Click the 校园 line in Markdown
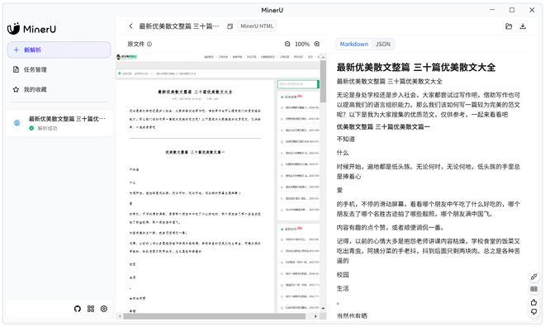The image size is (545, 327). [343, 274]
